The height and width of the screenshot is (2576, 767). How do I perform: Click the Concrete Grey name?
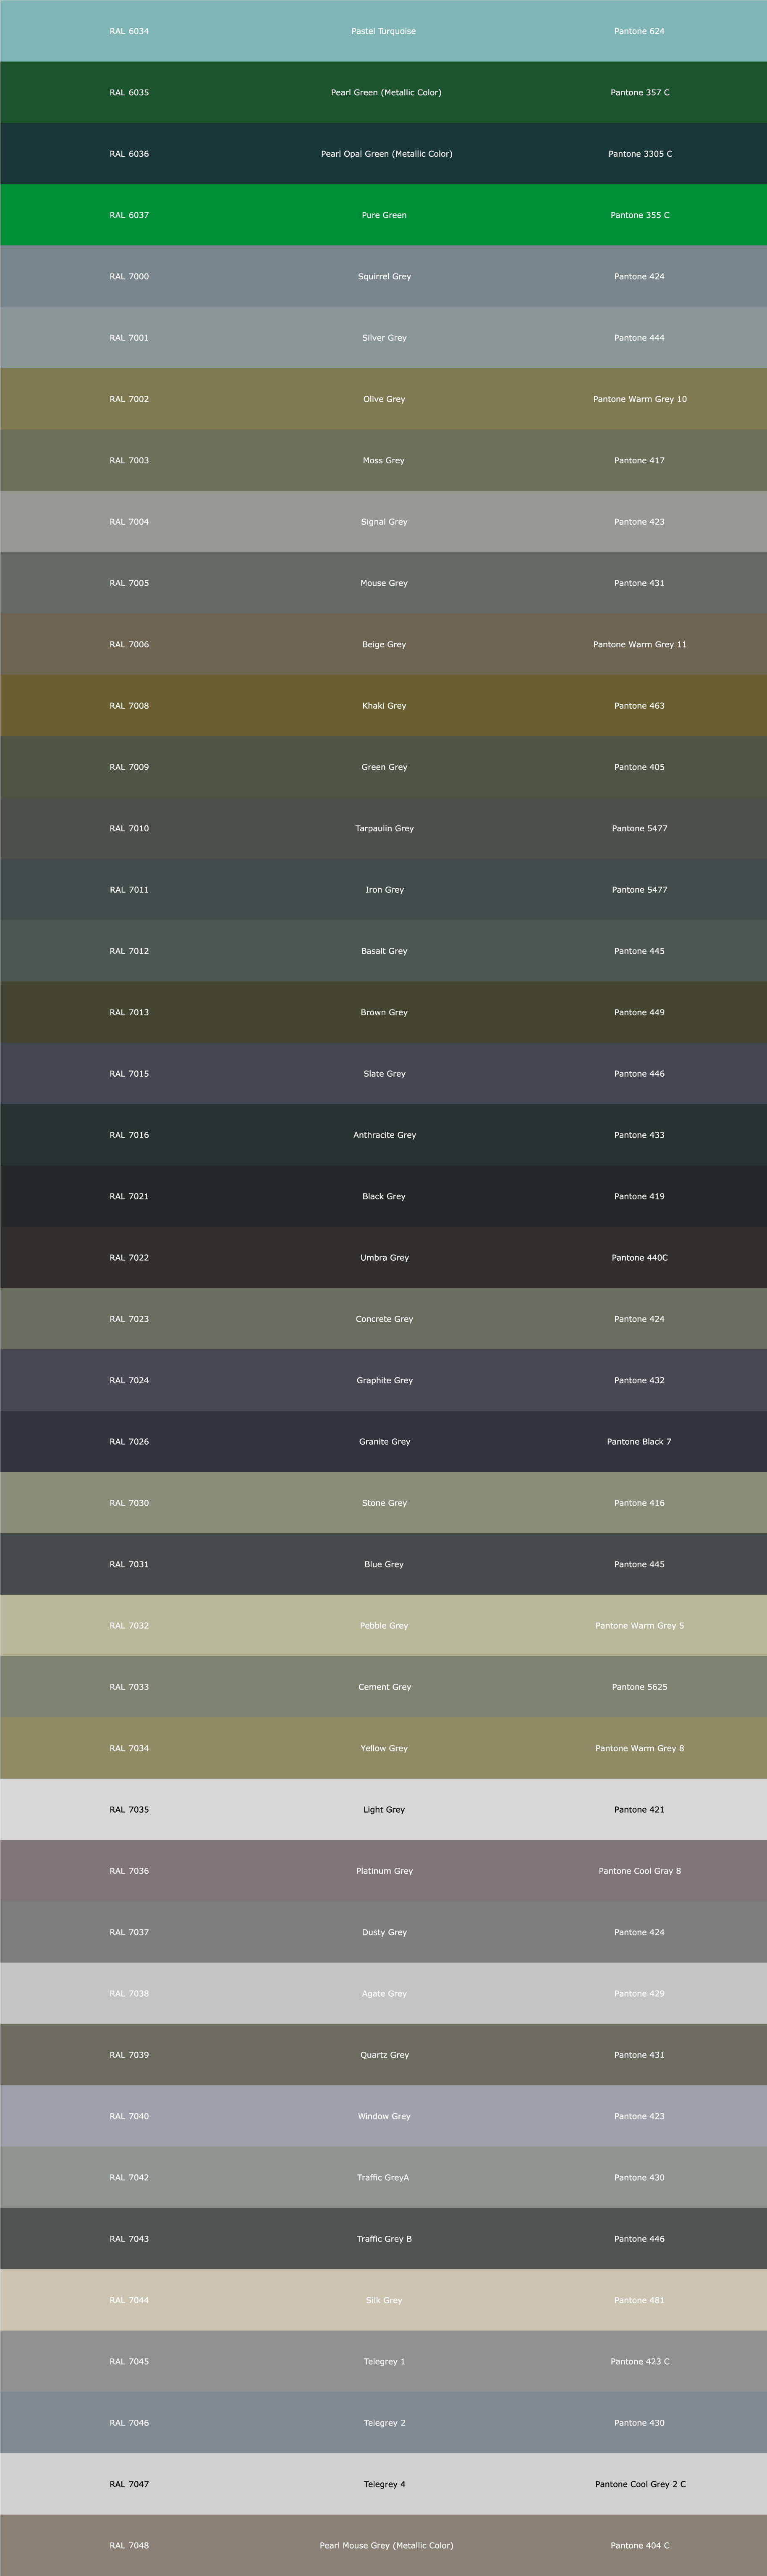click(385, 1319)
